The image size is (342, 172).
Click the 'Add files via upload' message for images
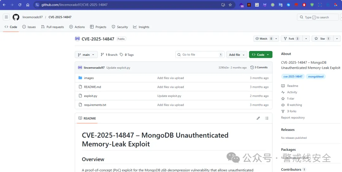click(171, 78)
